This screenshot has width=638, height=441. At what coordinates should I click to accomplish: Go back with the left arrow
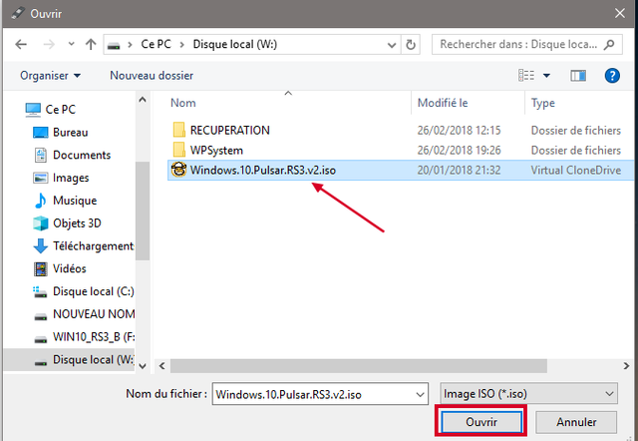(21, 44)
